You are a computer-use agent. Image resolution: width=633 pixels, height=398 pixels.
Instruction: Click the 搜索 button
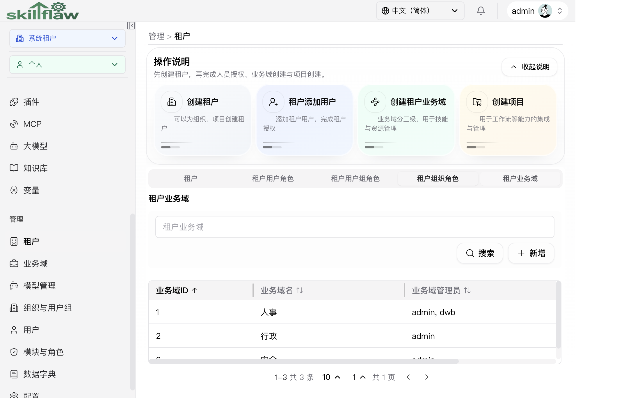480,253
